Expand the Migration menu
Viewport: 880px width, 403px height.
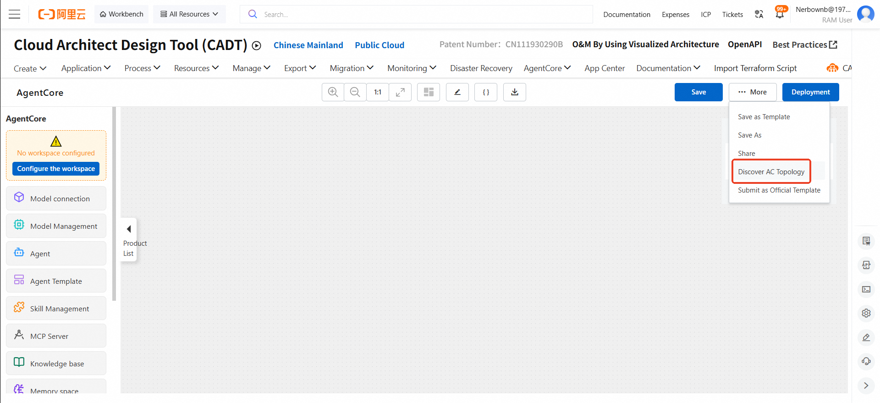click(x=352, y=68)
